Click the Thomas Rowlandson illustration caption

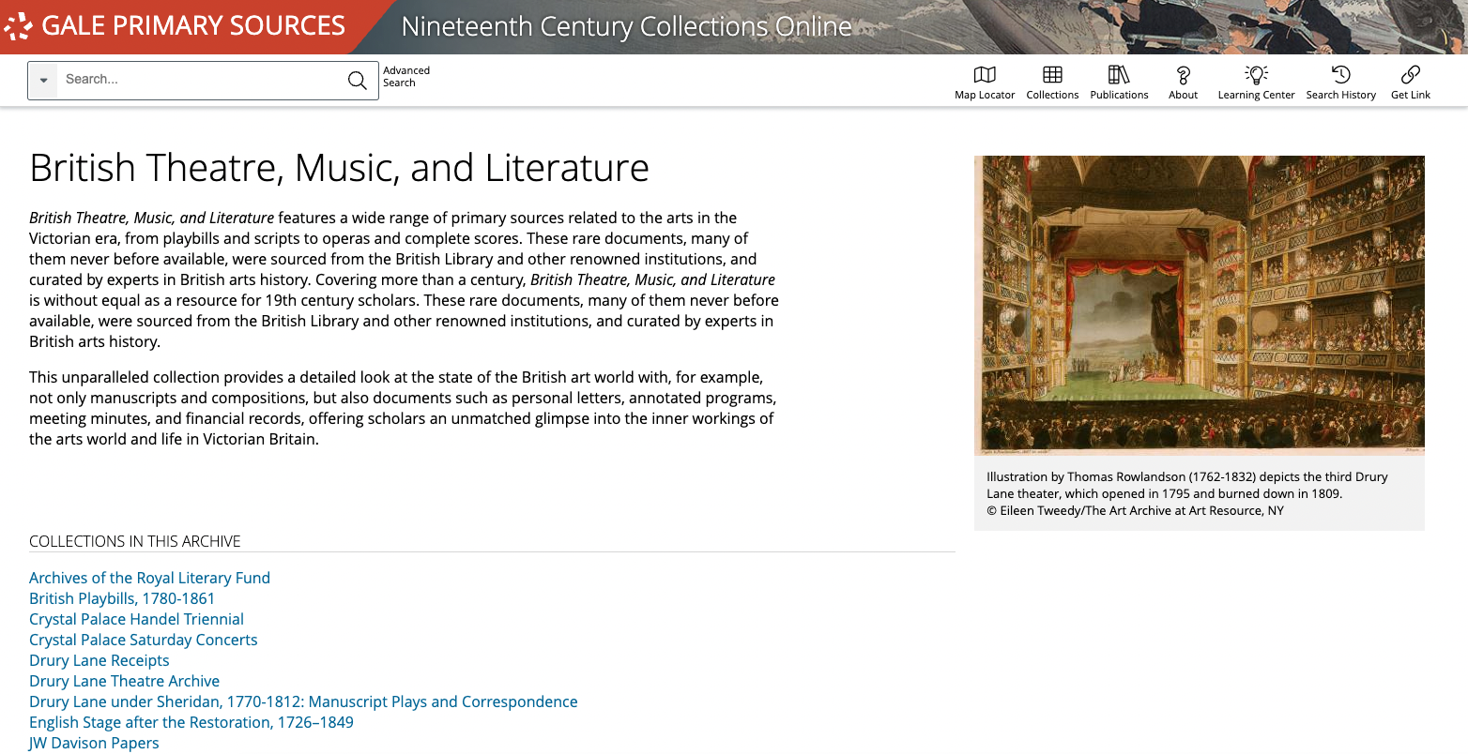1187,485
